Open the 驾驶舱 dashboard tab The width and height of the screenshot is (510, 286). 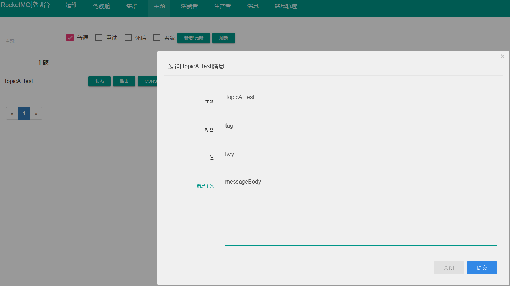point(102,6)
